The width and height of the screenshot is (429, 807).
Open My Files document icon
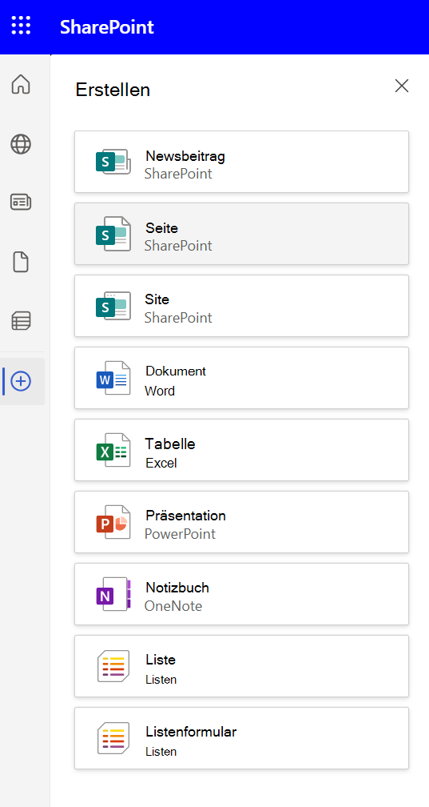pyautogui.click(x=21, y=263)
